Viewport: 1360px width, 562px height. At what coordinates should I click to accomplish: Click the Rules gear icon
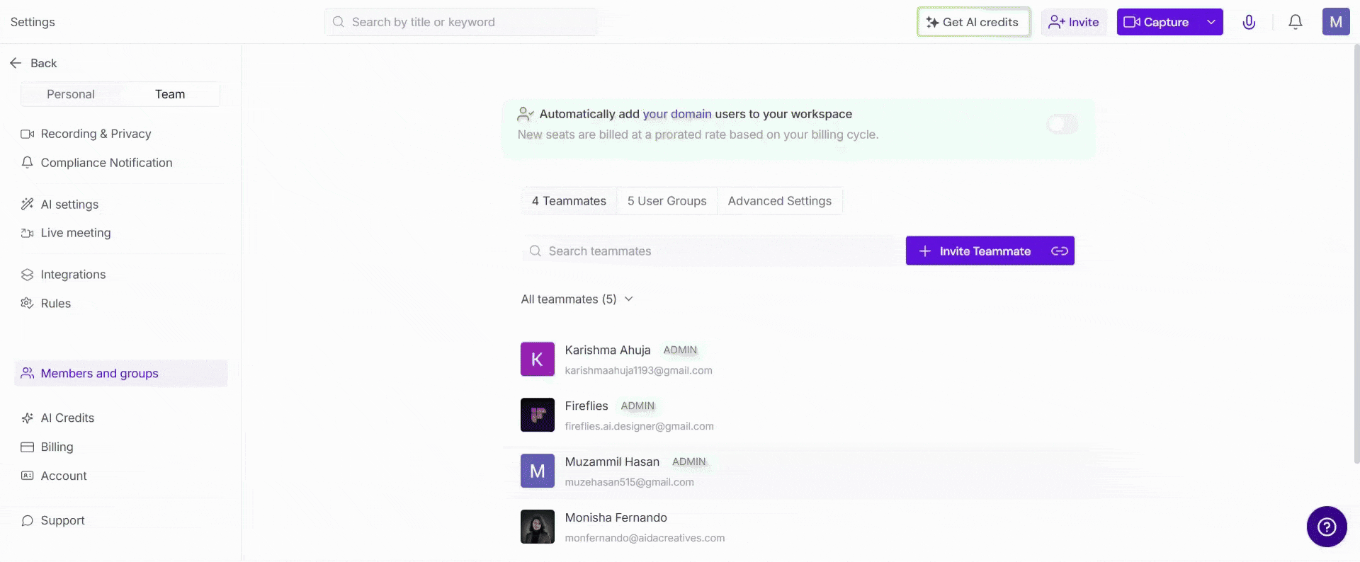click(x=28, y=303)
